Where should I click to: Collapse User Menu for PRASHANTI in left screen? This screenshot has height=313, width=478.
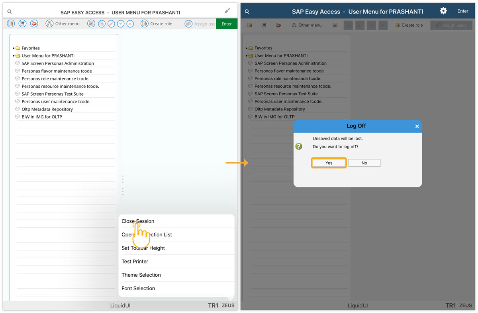14,56
